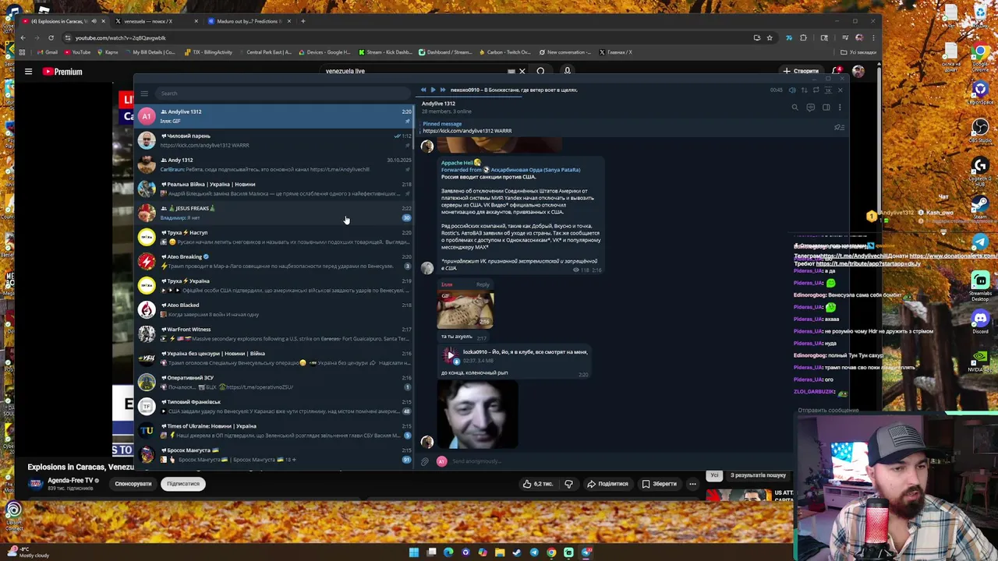The width and height of the screenshot is (998, 561).
Task: Open Steam from the taskbar
Action: coord(517,552)
